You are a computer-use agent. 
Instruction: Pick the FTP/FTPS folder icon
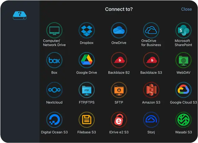click(87, 90)
